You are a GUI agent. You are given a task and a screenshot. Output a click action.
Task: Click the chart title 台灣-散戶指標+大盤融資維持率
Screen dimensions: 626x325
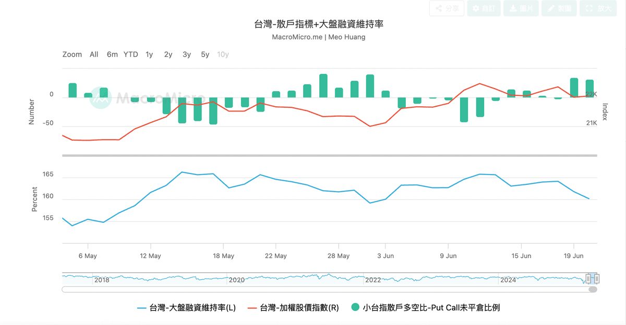[x=319, y=24]
